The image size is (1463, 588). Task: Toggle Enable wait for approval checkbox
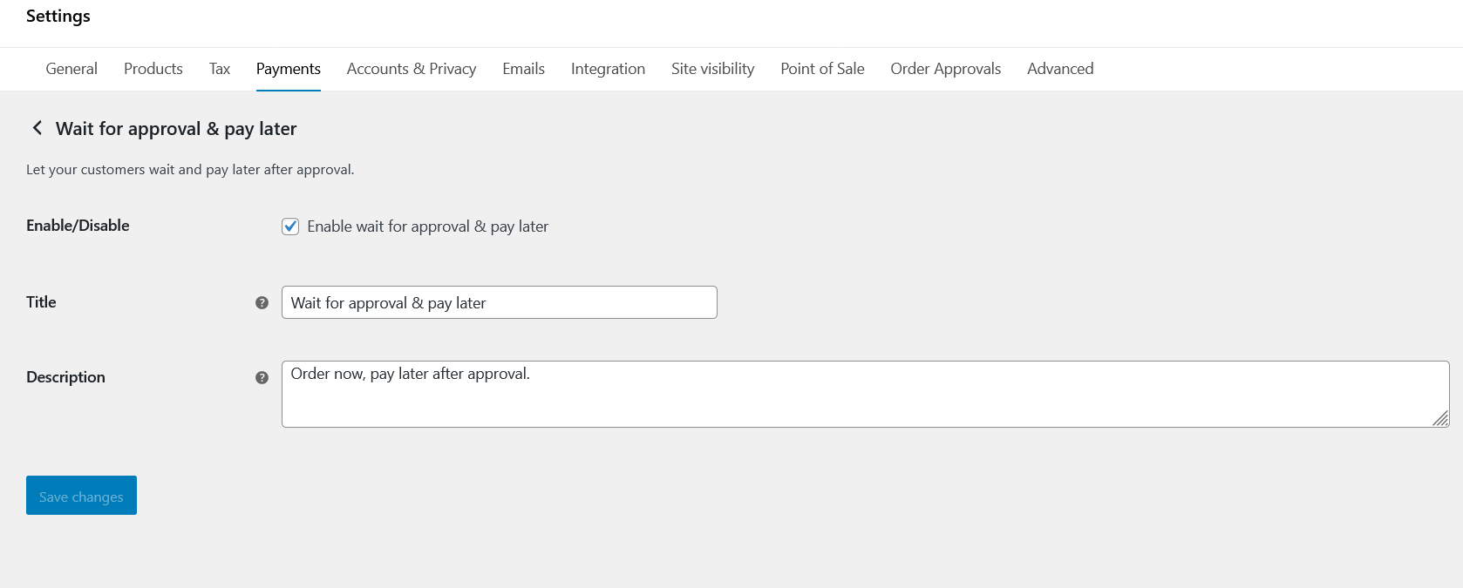pos(290,226)
